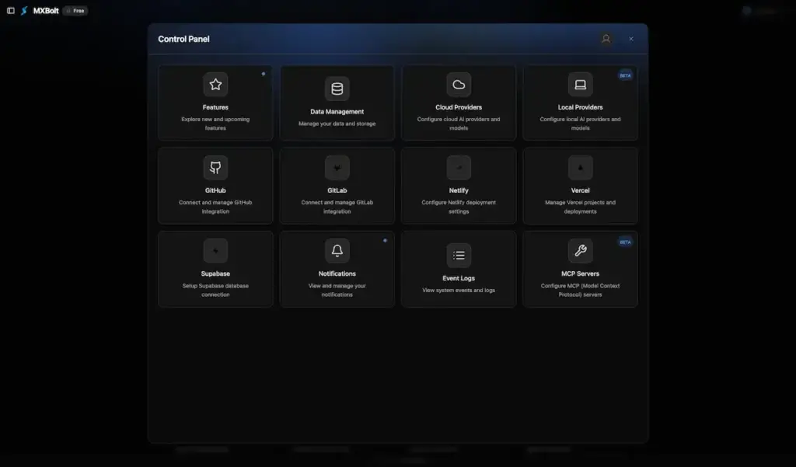The height and width of the screenshot is (467, 796).
Task: Click the BETA badge on Local Providers
Action: click(x=625, y=75)
